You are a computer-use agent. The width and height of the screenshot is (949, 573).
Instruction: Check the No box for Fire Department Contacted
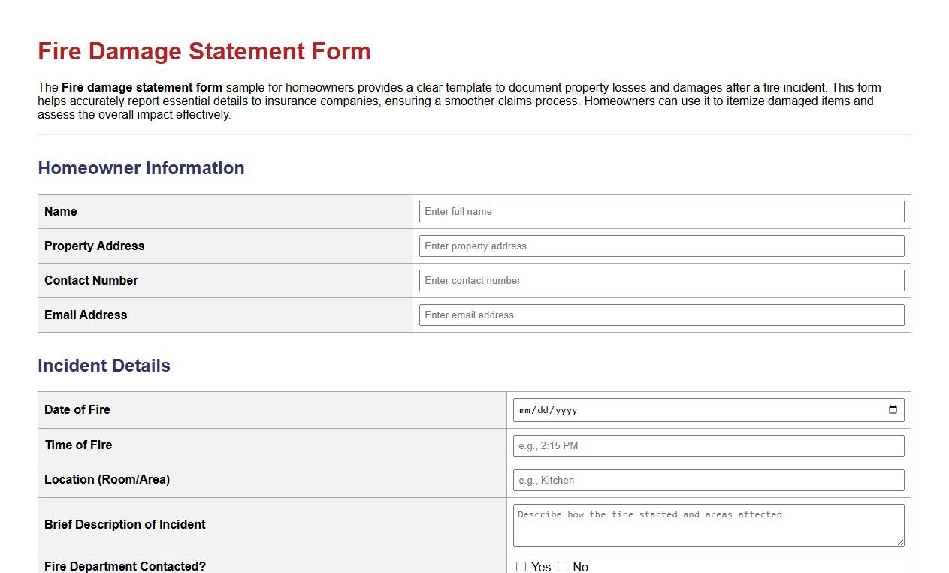click(x=562, y=567)
